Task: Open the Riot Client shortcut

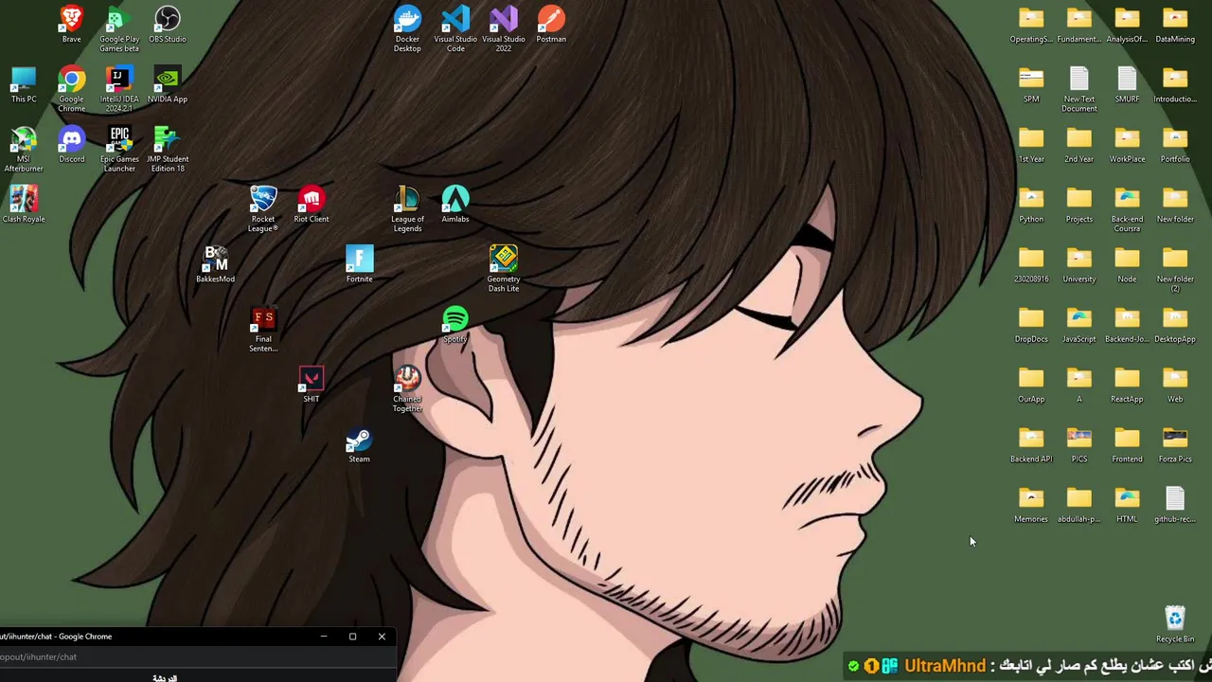Action: point(312,204)
